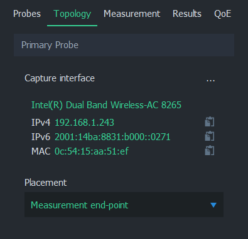Click the MAC address 0c:54:15:aa:51:ef
Viewport: 248px width, 239px height.
click(x=92, y=151)
